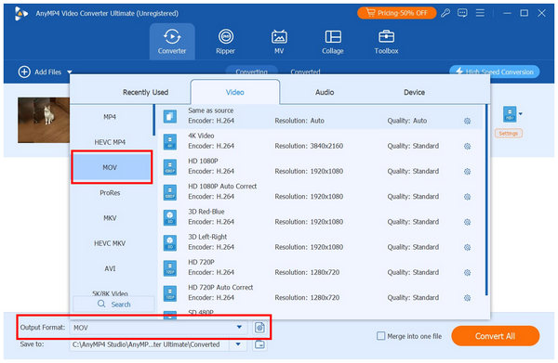Select ProRes in the format list
This screenshot has width=558, height=363.
[110, 193]
